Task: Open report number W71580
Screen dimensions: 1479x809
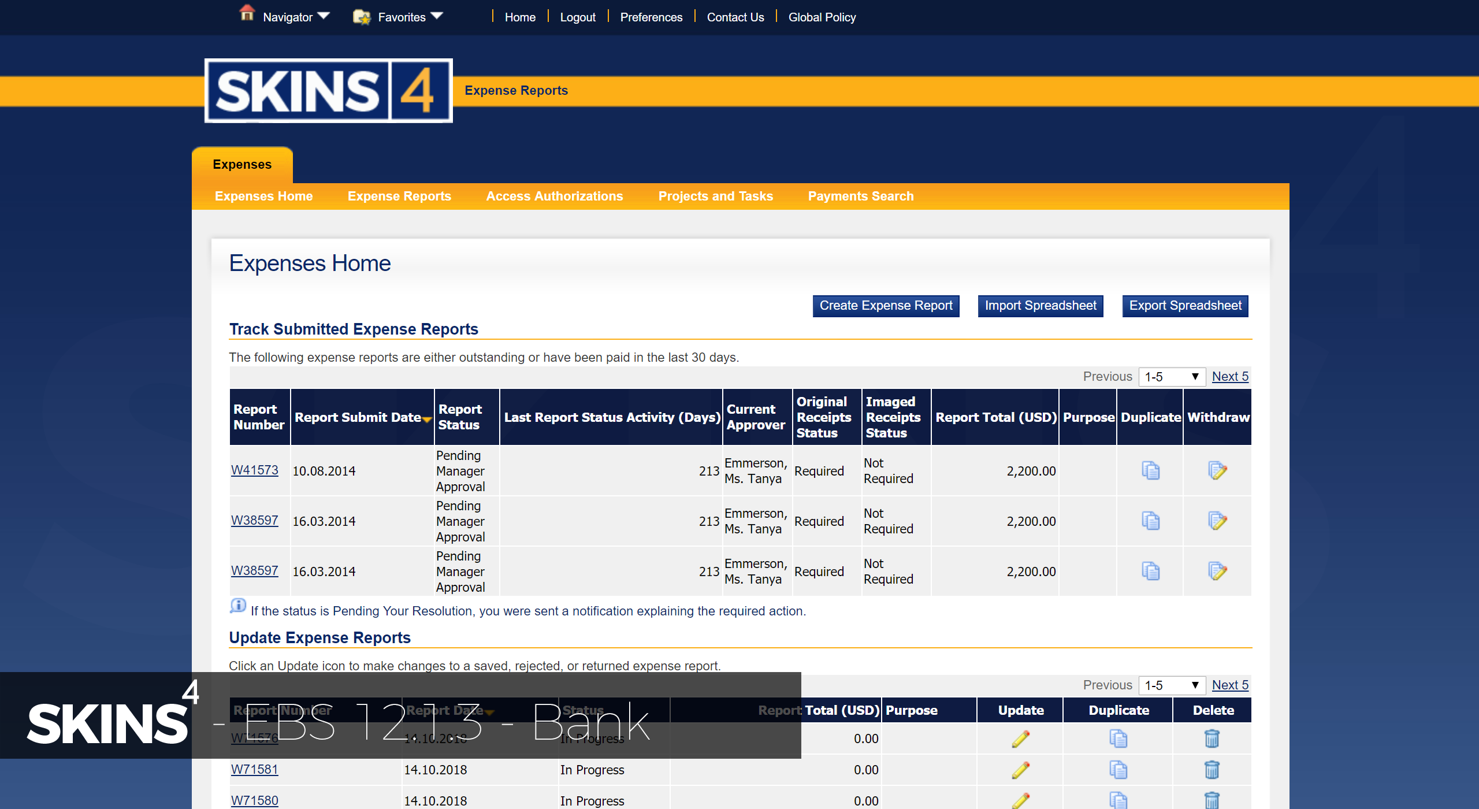Action: 255,801
